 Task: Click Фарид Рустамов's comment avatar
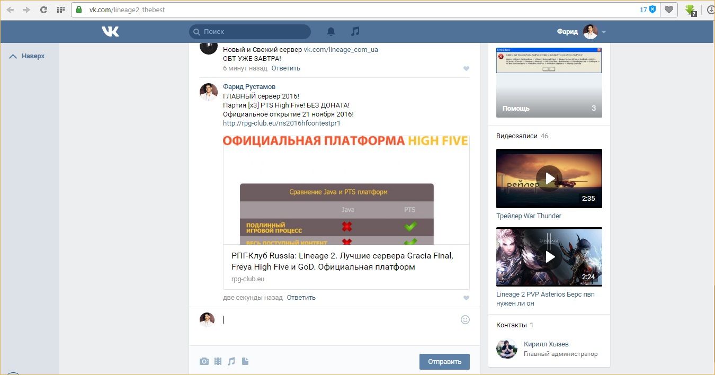(209, 92)
